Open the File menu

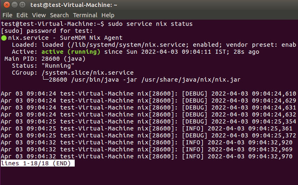pos(8,15)
